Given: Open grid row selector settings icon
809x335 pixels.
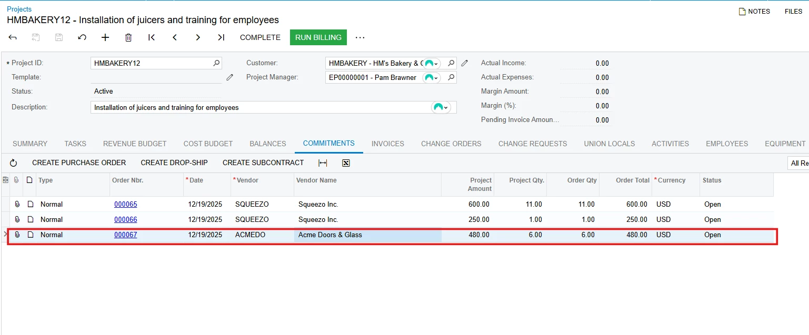Looking at the screenshot, I should click(x=6, y=180).
